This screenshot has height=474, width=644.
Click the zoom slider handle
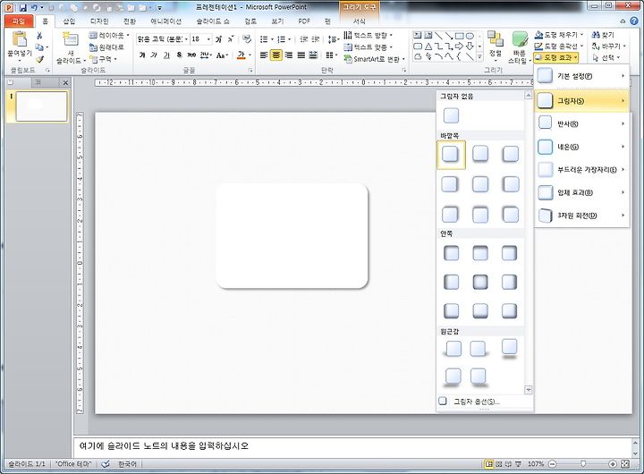(583, 464)
